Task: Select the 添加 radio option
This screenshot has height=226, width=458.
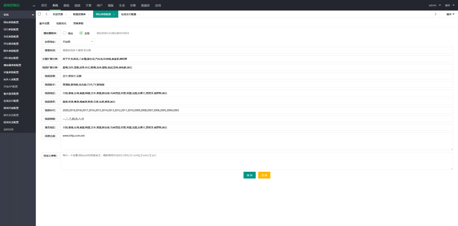Action: click(64, 33)
